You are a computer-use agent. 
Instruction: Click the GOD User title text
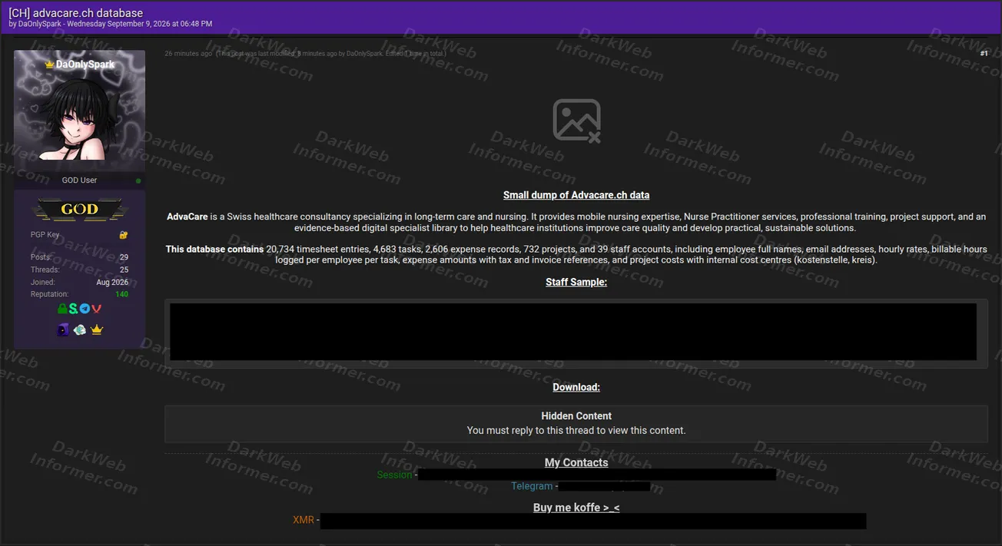(x=79, y=180)
